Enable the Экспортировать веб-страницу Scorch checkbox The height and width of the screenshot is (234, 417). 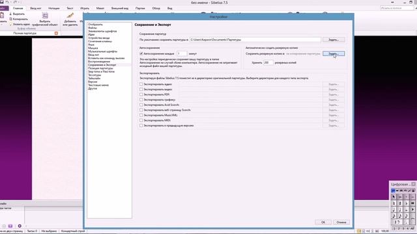(x=141, y=110)
